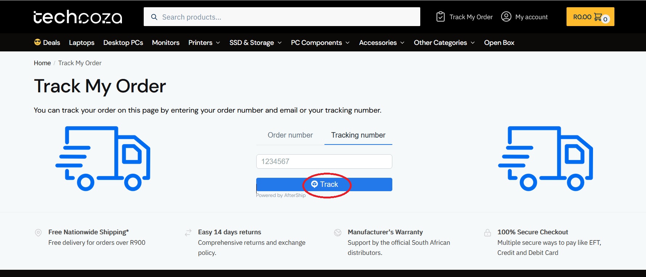The image size is (646, 277).
Task: Expand the SSD & Storage dropdown
Action: point(279,43)
